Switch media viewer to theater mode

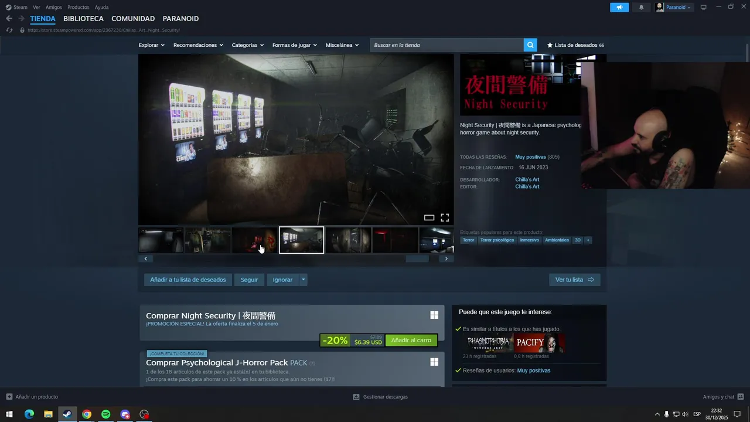point(429,217)
